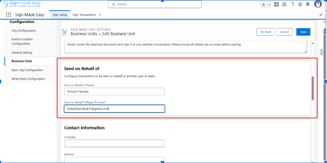Click the Cancel button
The height and width of the screenshot is (163, 327).
pyautogui.click(x=284, y=32)
